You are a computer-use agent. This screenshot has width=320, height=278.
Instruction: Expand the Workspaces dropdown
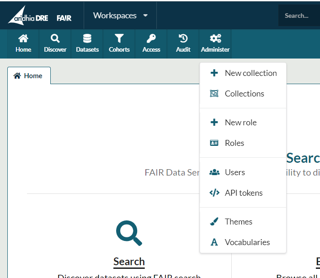[120, 16]
